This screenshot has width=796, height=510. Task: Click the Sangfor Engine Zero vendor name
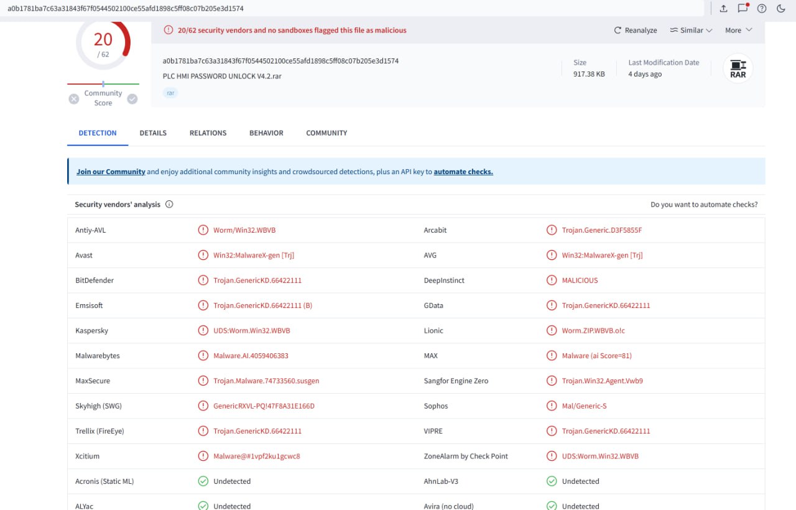tap(456, 381)
